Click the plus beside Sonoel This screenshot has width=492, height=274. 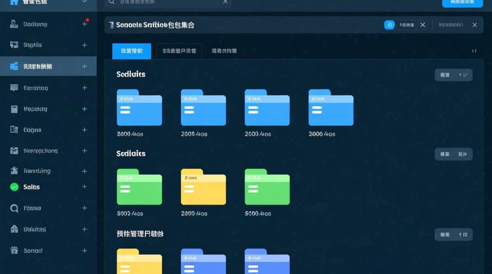pyautogui.click(x=85, y=251)
